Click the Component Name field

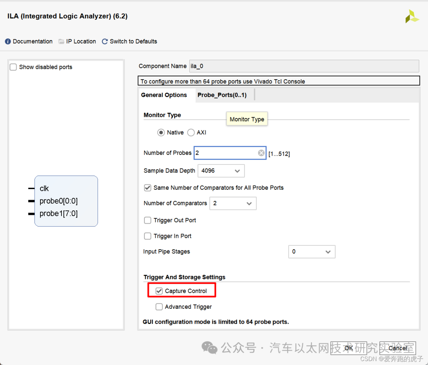point(304,66)
